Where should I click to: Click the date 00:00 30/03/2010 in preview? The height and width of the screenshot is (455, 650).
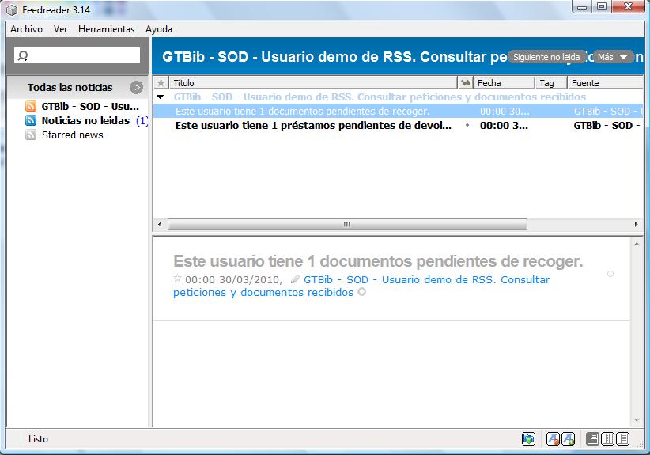[x=233, y=280]
